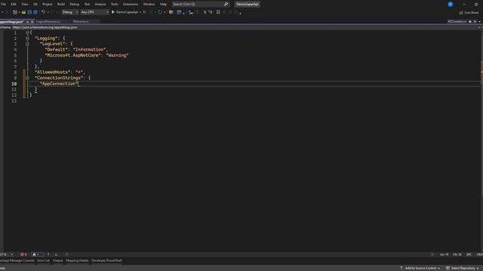The height and width of the screenshot is (271, 483).
Task: Click the Save toolbar icon
Action: click(30, 12)
